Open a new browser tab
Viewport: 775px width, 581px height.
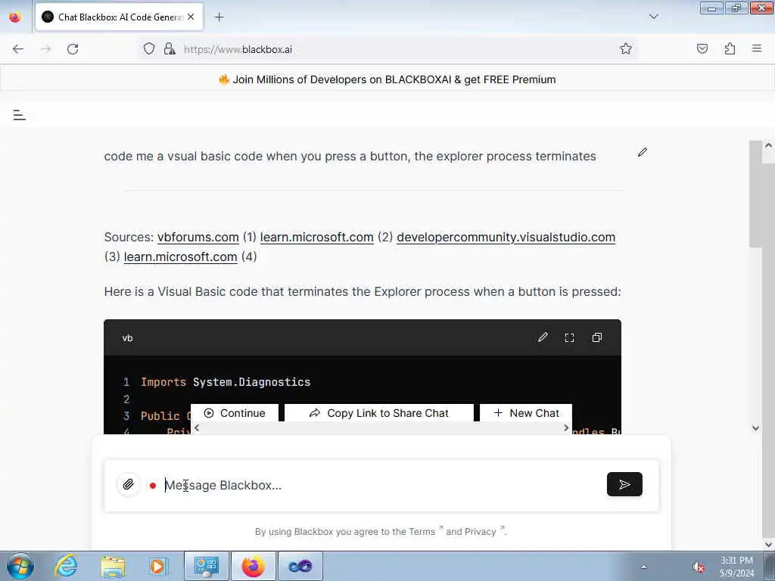[x=219, y=17]
